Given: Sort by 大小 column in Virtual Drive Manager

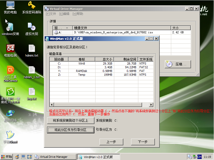Looking at the screenshot, I should point(181,28).
